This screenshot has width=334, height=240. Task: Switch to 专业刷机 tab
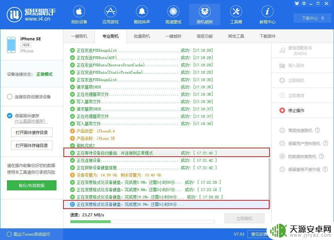[110, 36]
